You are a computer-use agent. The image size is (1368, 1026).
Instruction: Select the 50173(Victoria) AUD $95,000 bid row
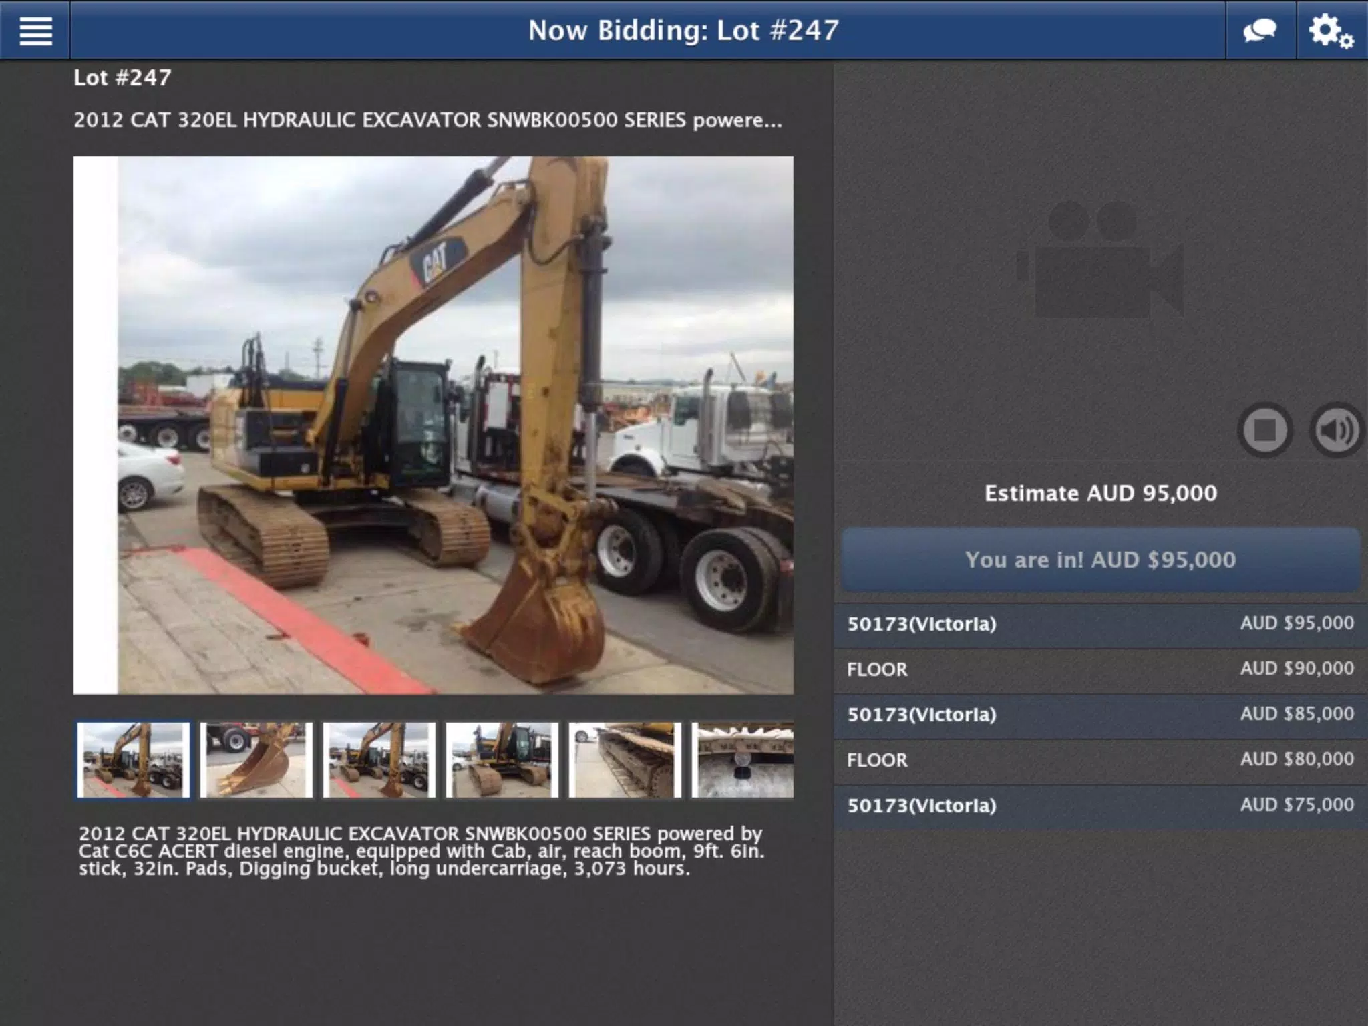coord(1100,624)
